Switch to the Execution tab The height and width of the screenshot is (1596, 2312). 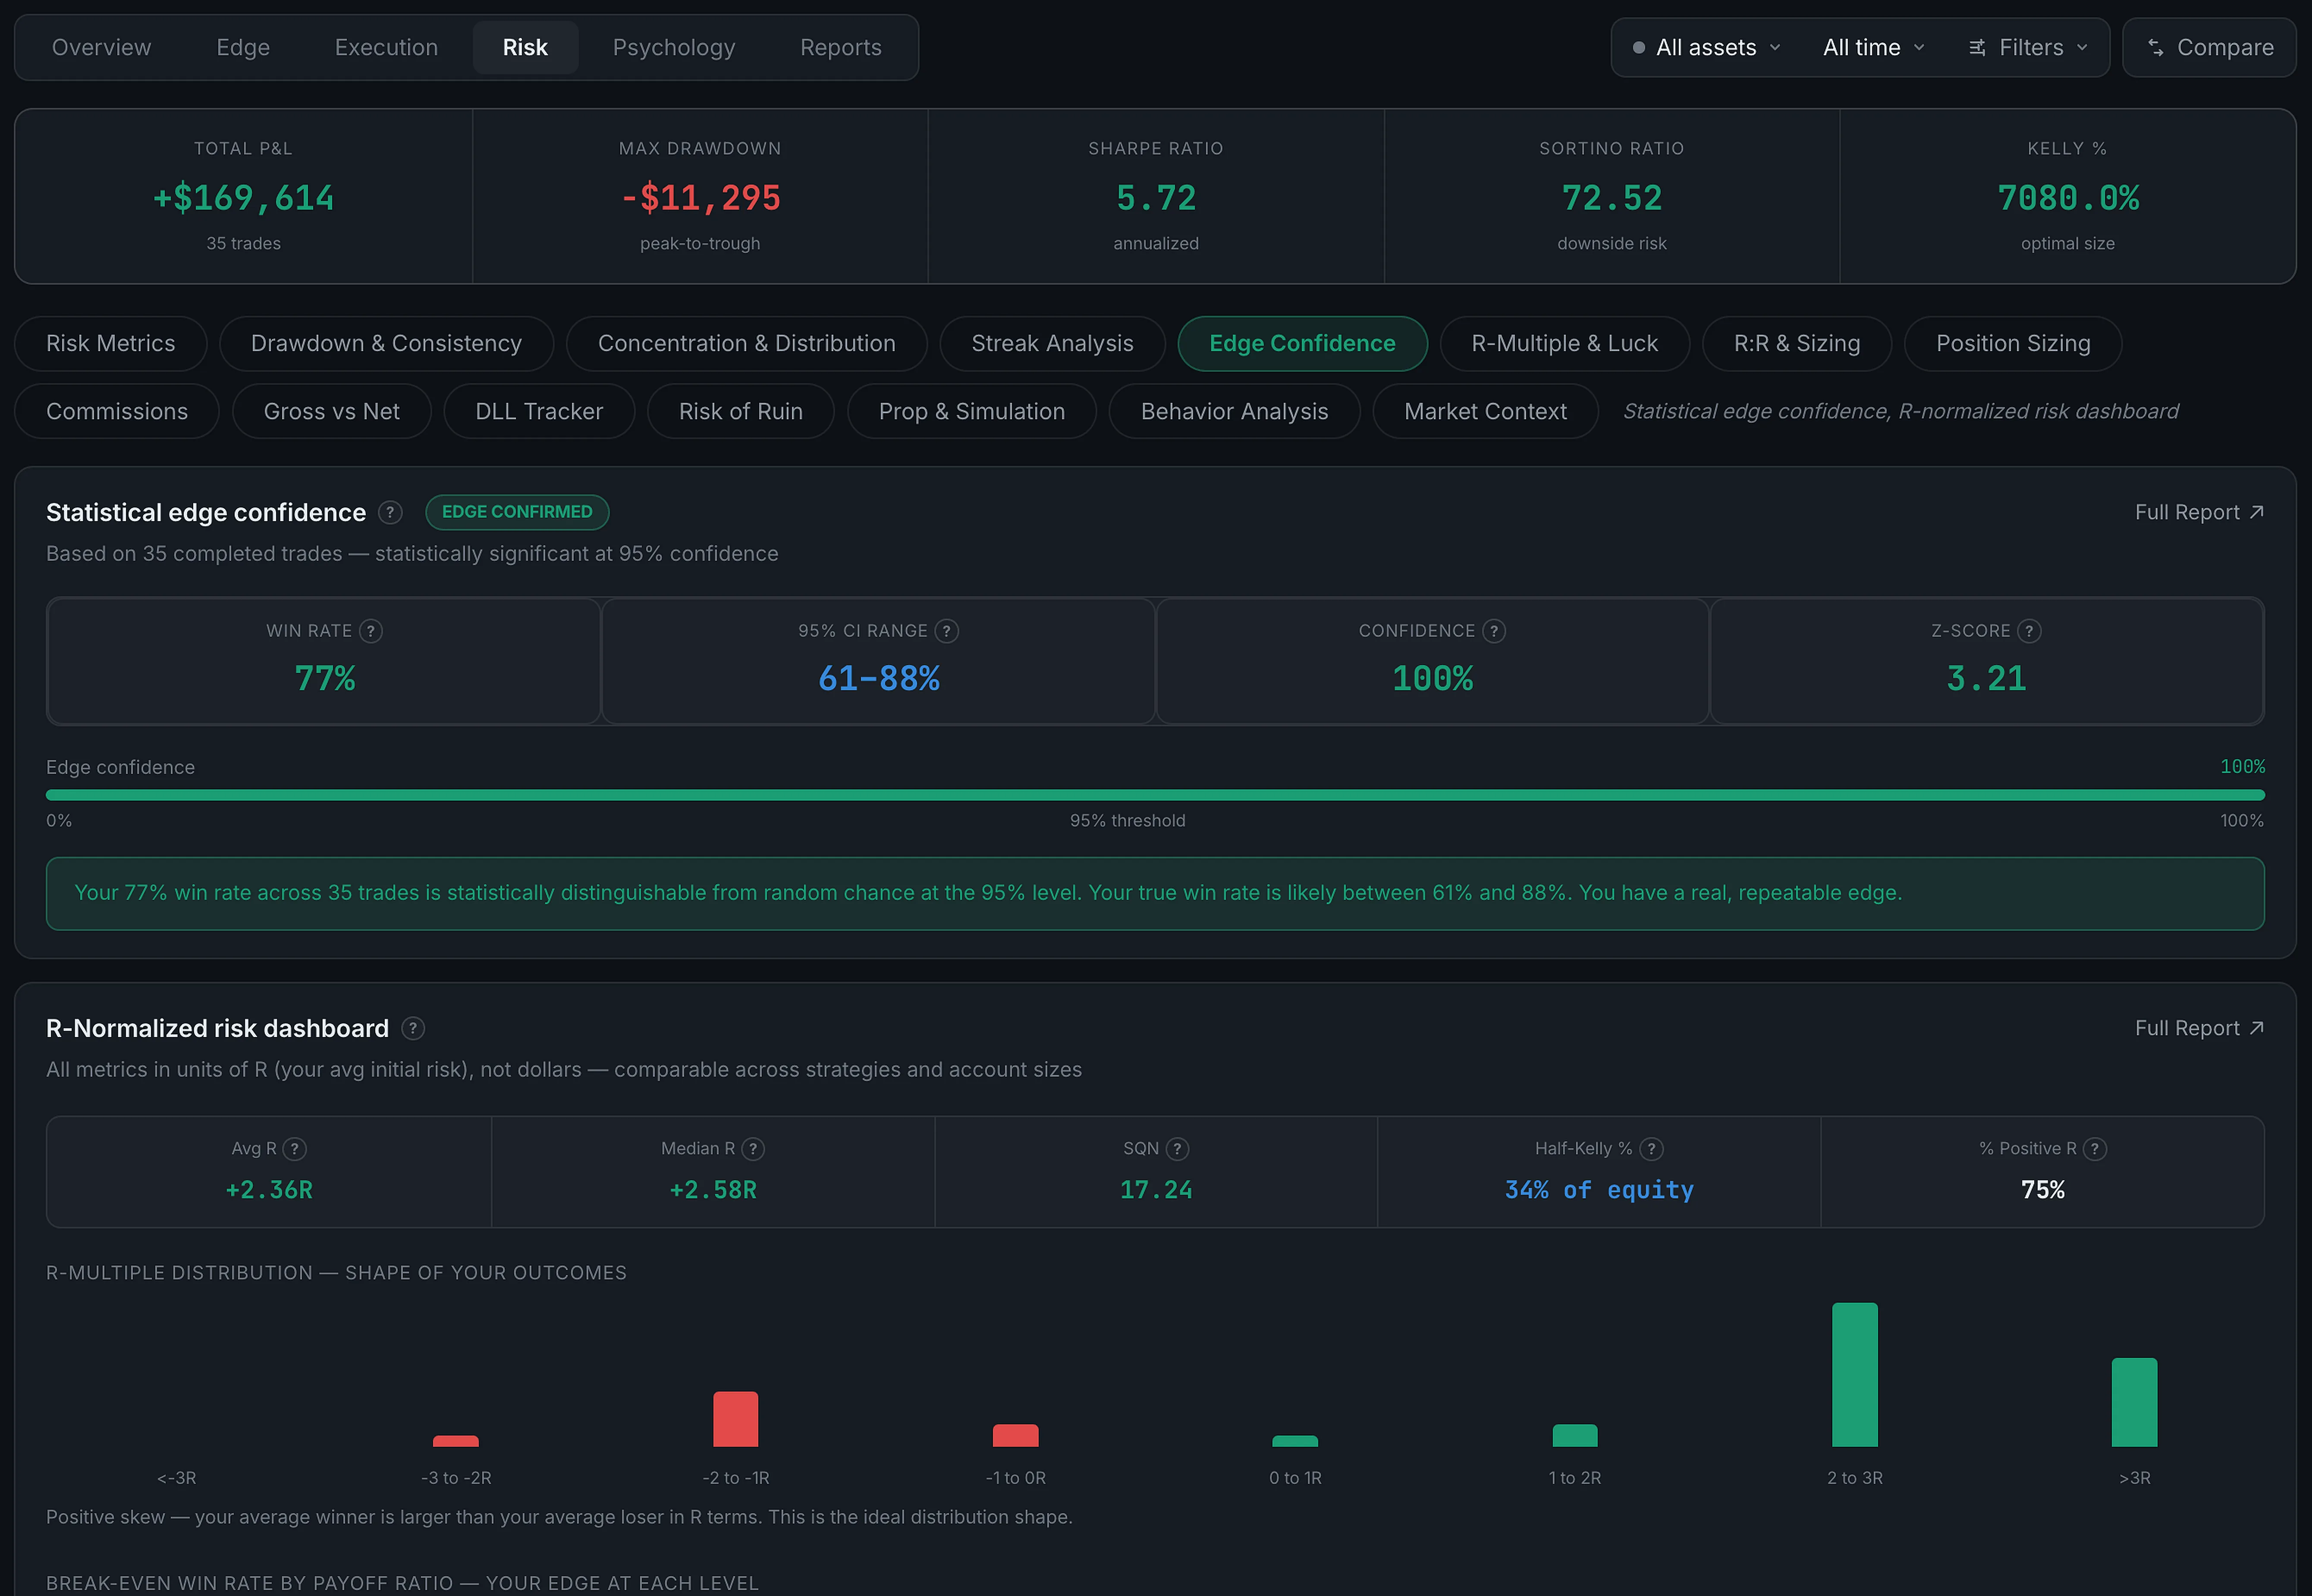(386, 47)
